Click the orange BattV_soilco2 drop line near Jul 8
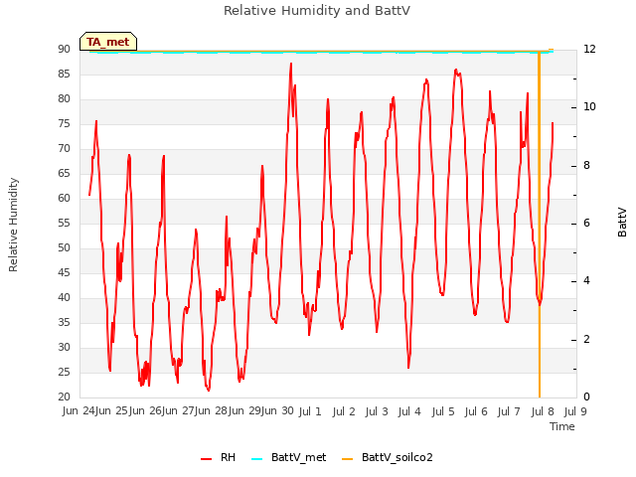This screenshot has width=636, height=477. pyautogui.click(x=539, y=223)
